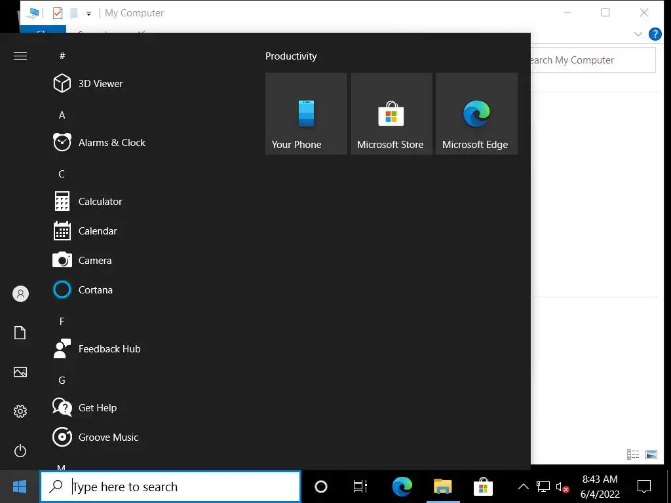671x503 pixels.
Task: Switch Explorer to details view
Action: click(633, 455)
